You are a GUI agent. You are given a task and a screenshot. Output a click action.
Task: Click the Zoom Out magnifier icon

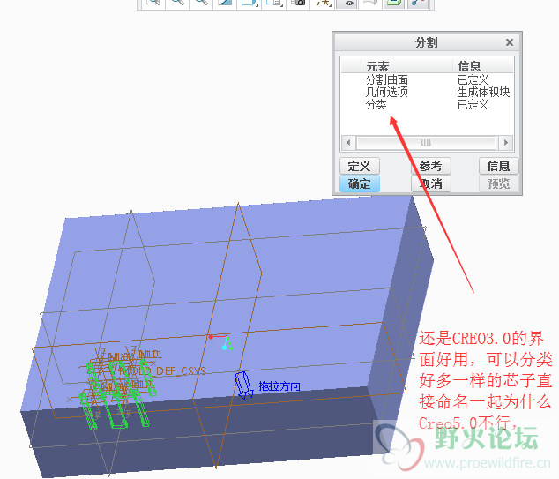point(201,3)
